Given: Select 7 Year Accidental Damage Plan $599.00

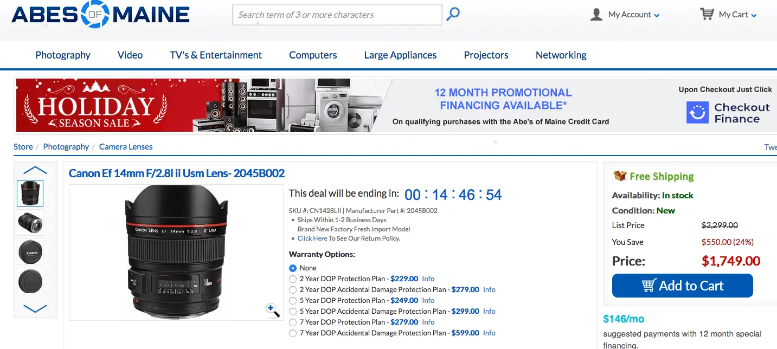Looking at the screenshot, I should pyautogui.click(x=293, y=333).
